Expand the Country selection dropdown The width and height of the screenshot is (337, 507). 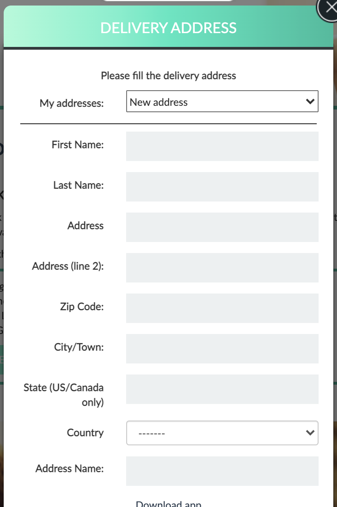pos(222,433)
